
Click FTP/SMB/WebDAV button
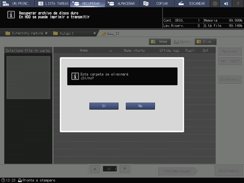pyautogui.click(x=177, y=171)
